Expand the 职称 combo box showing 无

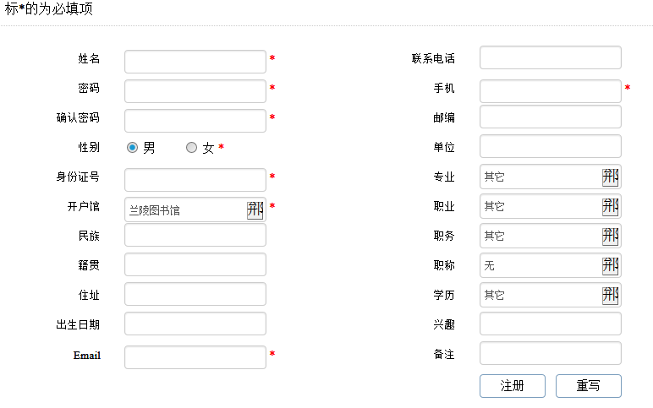(541, 265)
